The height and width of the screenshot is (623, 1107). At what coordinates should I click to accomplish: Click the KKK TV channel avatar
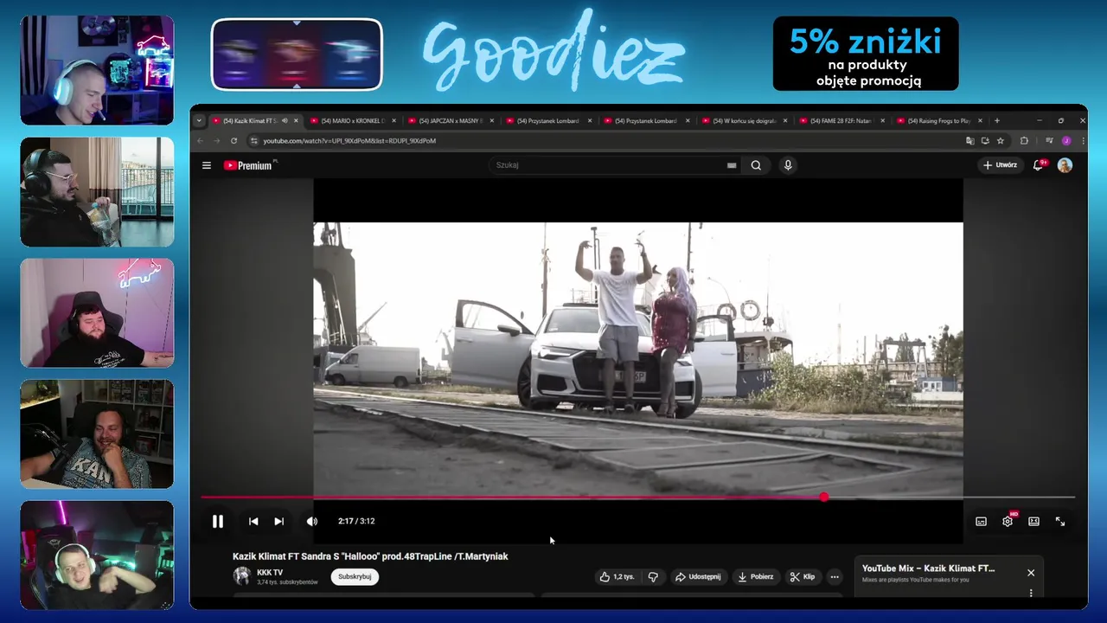click(241, 576)
